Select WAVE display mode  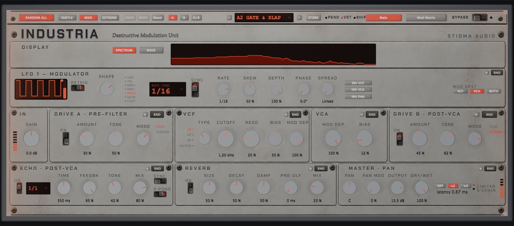pos(151,50)
